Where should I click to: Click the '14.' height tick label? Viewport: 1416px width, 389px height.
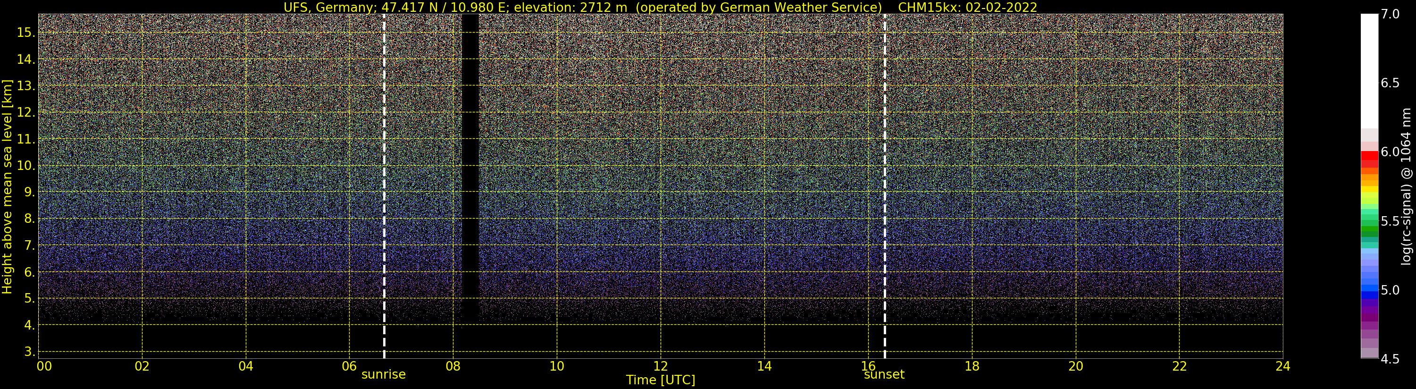tap(26, 59)
